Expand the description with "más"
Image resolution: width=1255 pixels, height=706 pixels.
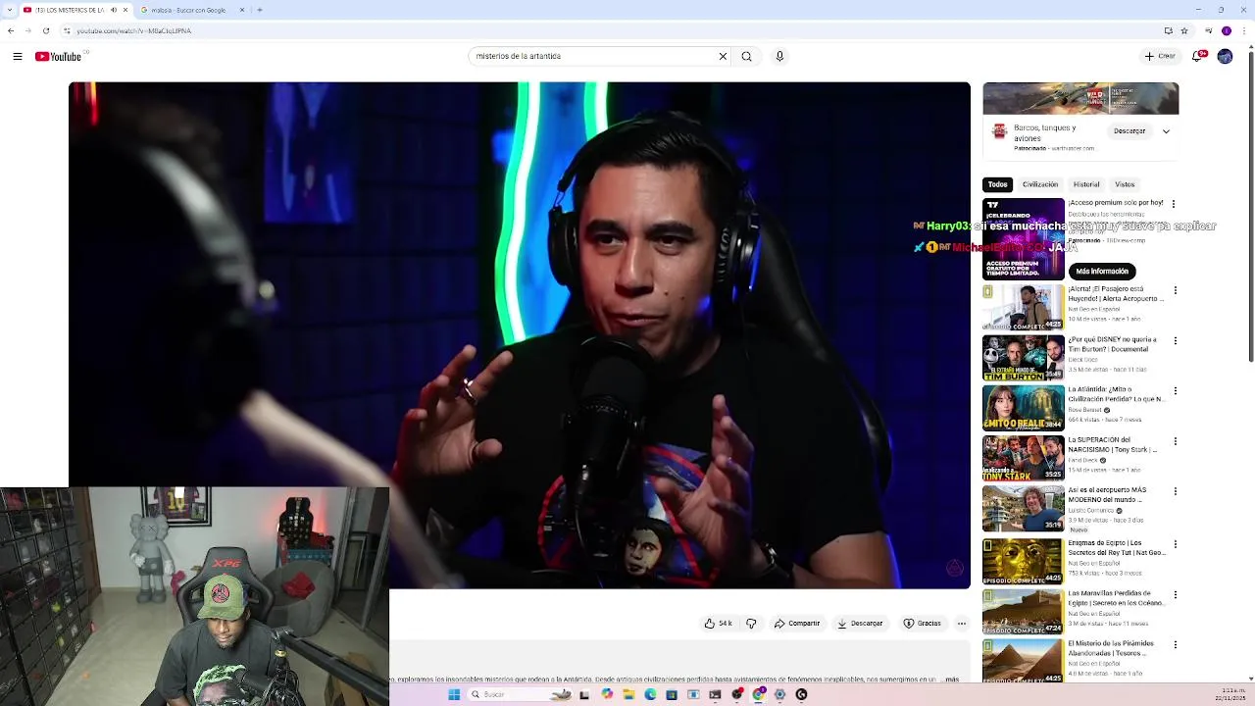click(952, 680)
